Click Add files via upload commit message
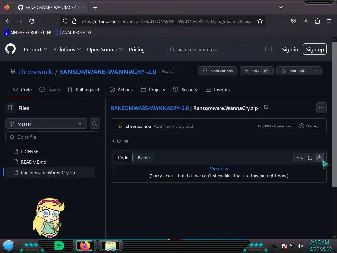This screenshot has height=253, width=337. click(x=173, y=126)
